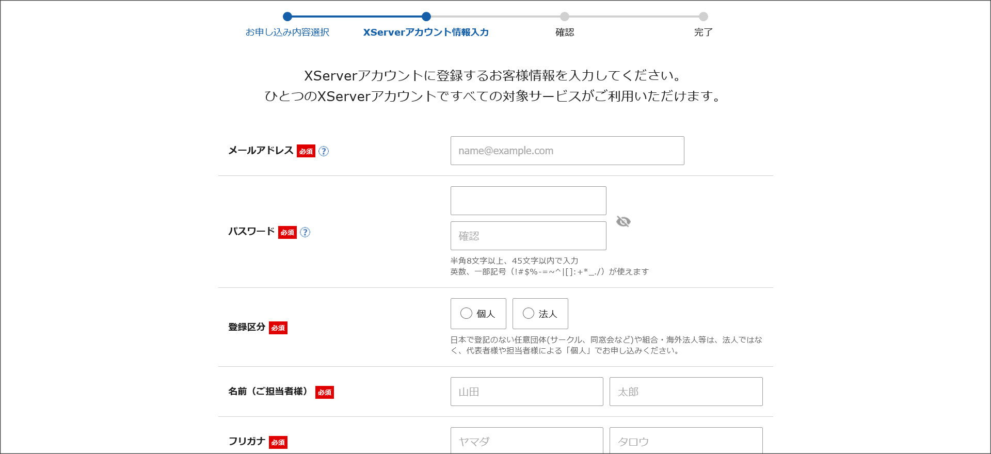Open help icon next to メールアドレス
Screen dimensions: 991x454
(324, 151)
